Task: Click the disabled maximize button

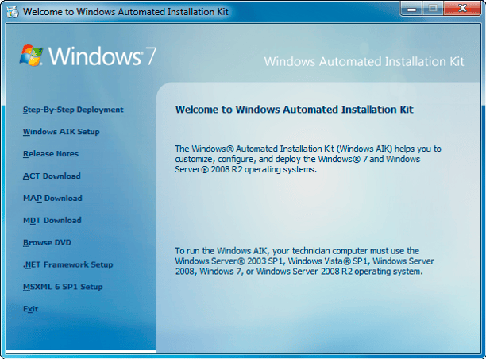Action: click(x=433, y=9)
